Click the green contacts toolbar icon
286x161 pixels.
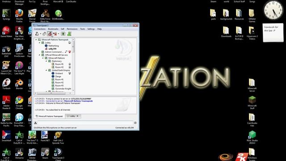pos(69,34)
